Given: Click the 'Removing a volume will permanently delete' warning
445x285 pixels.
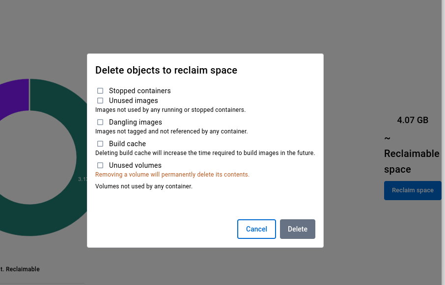Looking at the screenshot, I should coord(172,175).
